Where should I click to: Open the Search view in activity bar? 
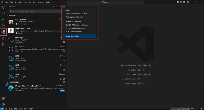[3, 13]
